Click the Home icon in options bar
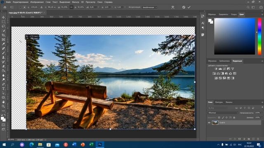 click(x=5, y=7)
